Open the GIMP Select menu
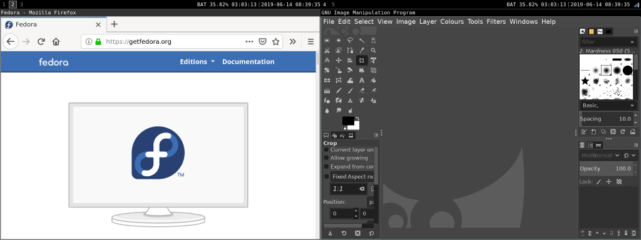This screenshot has width=641, height=240. (364, 22)
